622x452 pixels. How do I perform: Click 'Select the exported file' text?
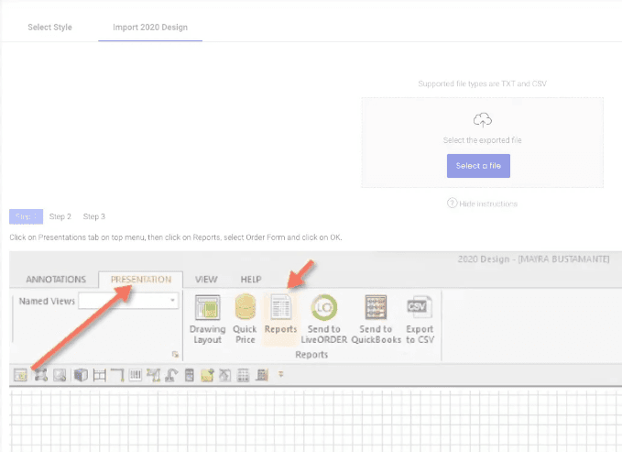click(483, 140)
